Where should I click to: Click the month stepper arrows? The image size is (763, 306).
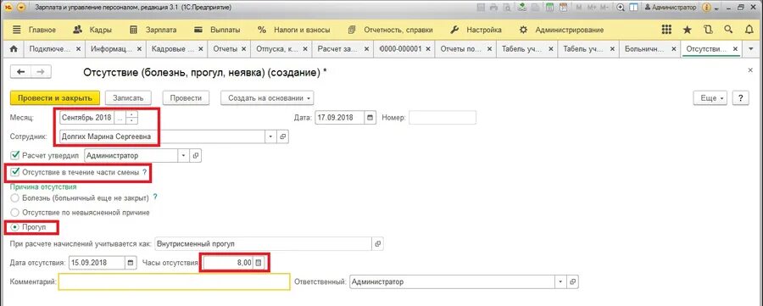pyautogui.click(x=132, y=118)
